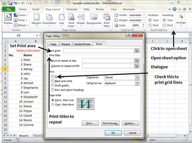Viewport: 192px width, 143px height.
Task: Open the Print Area menu
Action: (x=71, y=20)
